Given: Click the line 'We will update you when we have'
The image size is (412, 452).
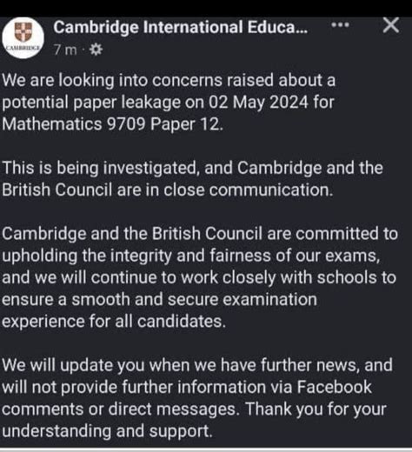Looking at the screenshot, I should (x=197, y=365).
